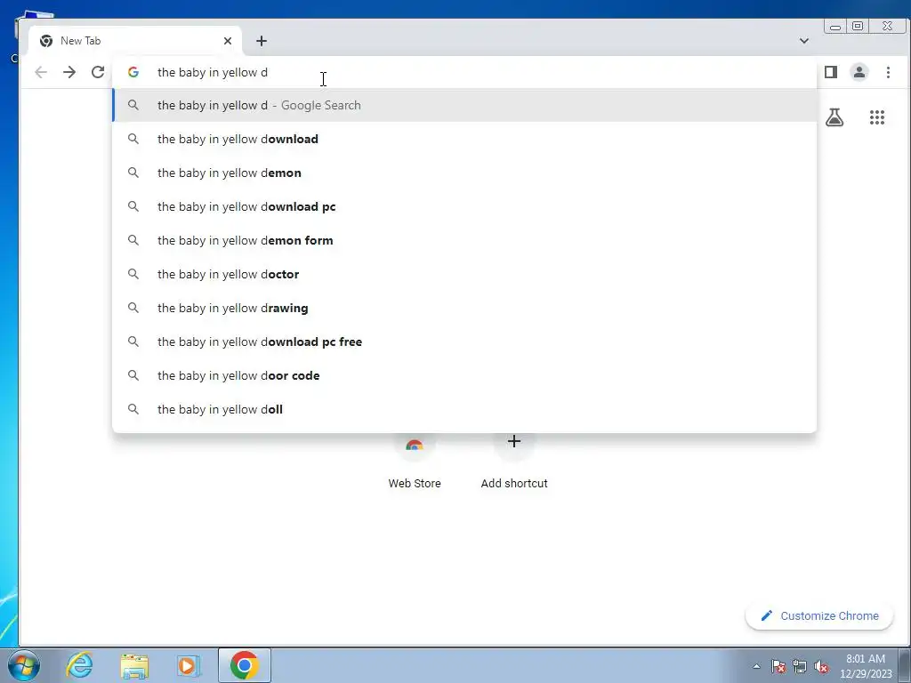Screen dimensions: 911x683
Task: Choose suggestion 'the baby in yellow demon'
Action: [464, 173]
